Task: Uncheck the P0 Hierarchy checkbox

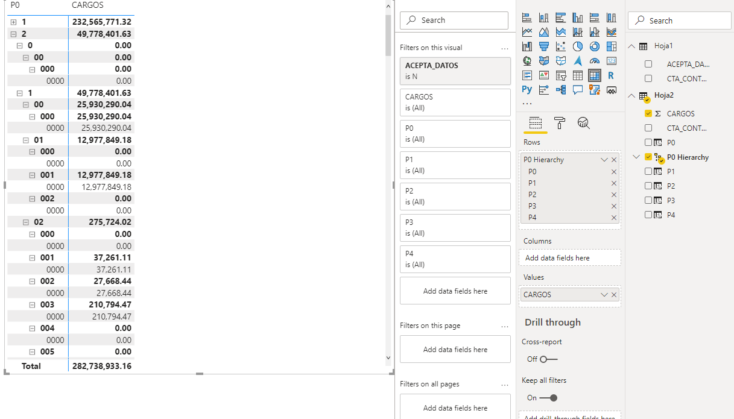Action: tap(648, 157)
